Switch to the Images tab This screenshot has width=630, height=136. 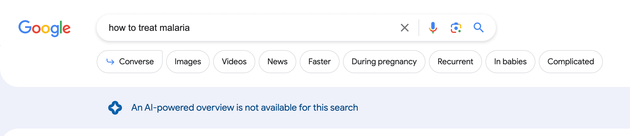pyautogui.click(x=188, y=62)
